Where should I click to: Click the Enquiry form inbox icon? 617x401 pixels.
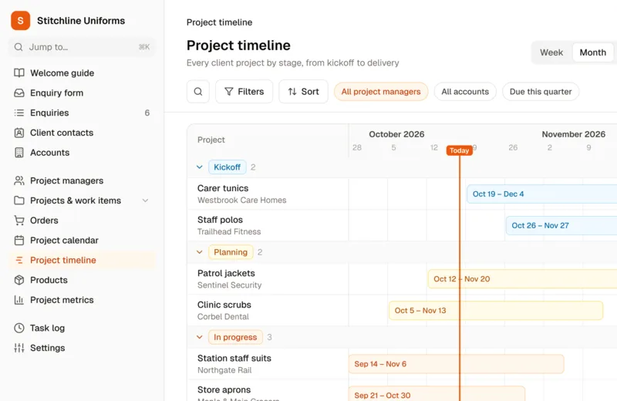pos(19,93)
